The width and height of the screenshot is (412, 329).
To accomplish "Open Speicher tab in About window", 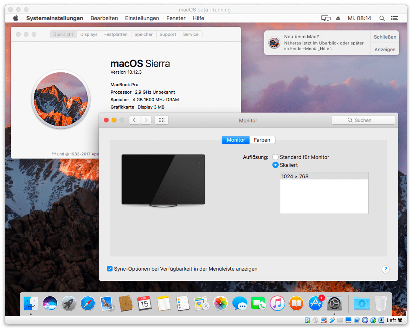I will tap(144, 34).
